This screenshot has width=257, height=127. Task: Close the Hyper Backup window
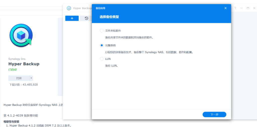click(254, 8)
